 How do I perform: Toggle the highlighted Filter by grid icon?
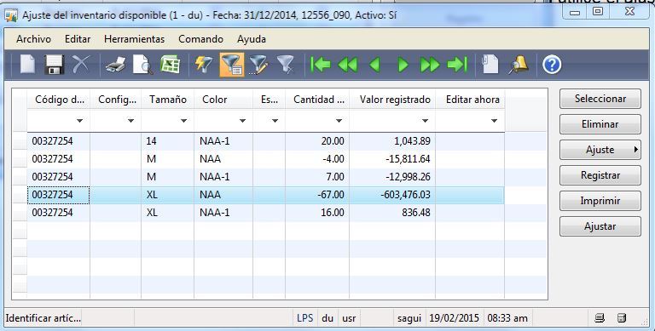[x=232, y=65]
